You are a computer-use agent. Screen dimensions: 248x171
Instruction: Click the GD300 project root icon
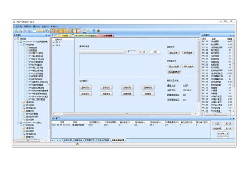click(18, 39)
